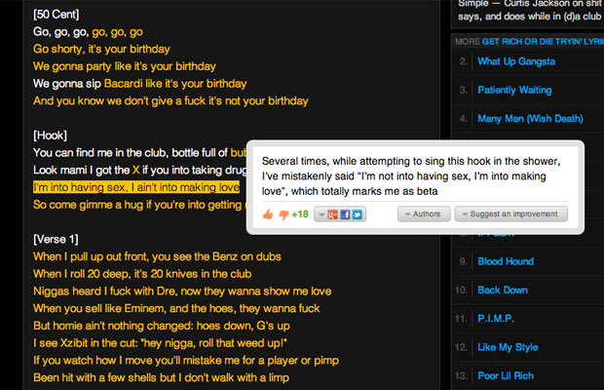Share annotation via Twitter icon
The width and height of the screenshot is (604, 390).
point(358,214)
